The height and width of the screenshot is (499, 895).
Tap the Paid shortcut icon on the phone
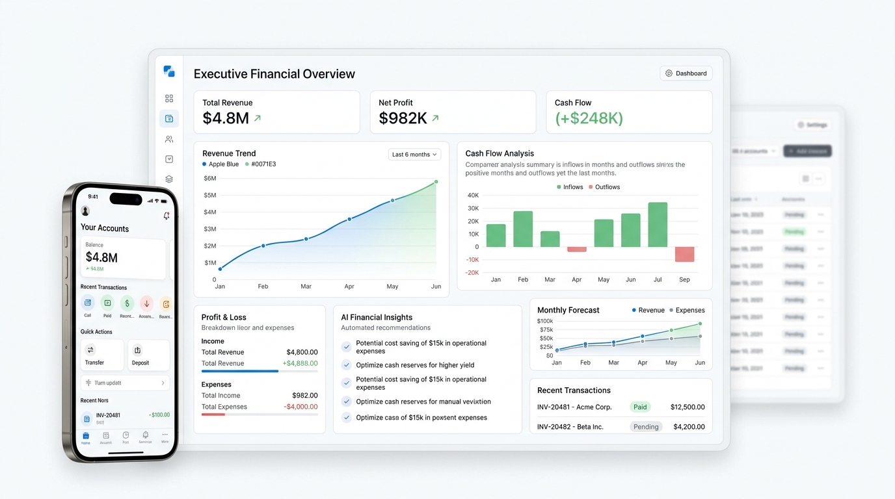click(107, 303)
